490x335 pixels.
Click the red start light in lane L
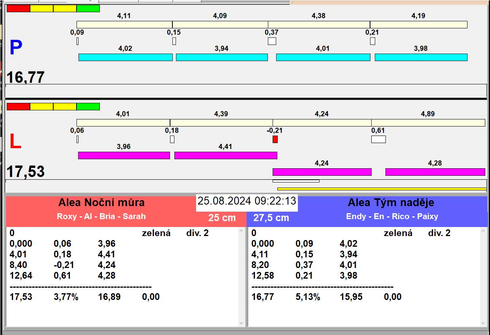click(19, 106)
